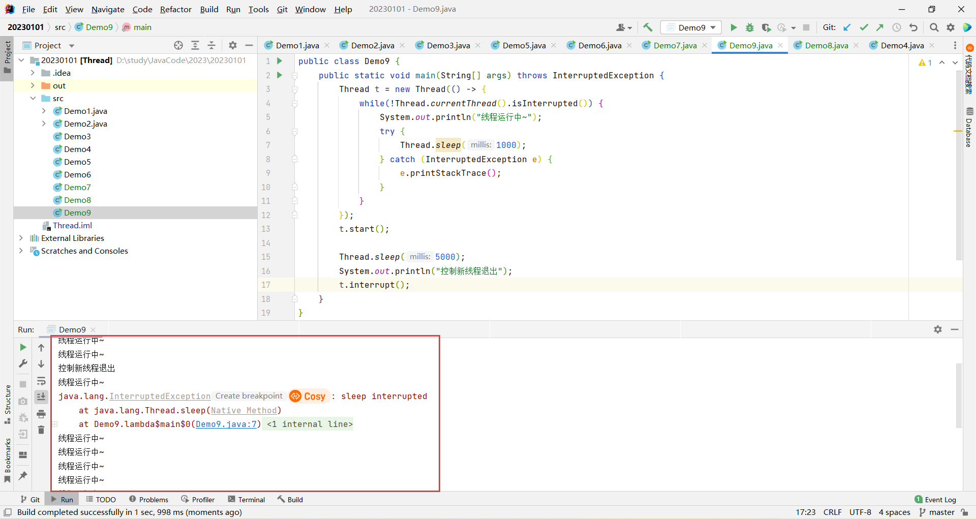This screenshot has height=519, width=976.
Task: Close the Demo2.java tab
Action: [x=403, y=45]
